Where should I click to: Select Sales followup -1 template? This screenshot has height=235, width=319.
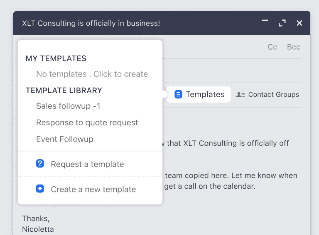click(68, 106)
